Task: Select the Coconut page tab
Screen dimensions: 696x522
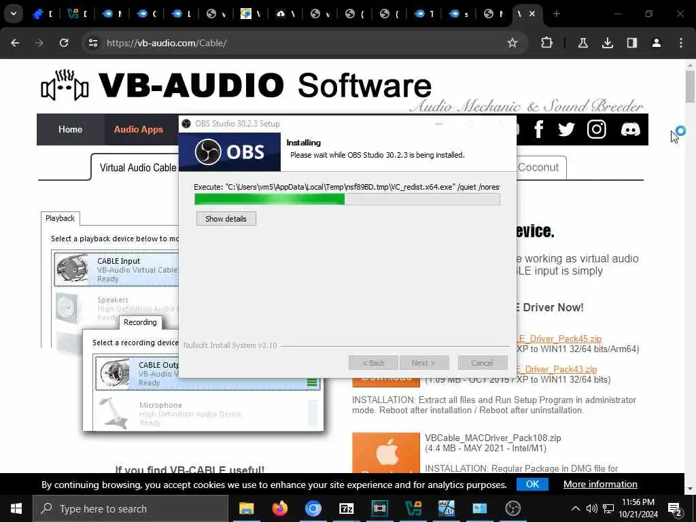Action: coord(538,167)
